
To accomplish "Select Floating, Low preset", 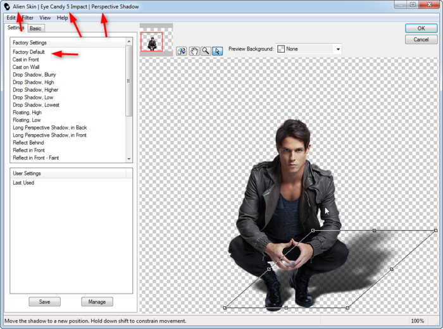I will click(27, 120).
